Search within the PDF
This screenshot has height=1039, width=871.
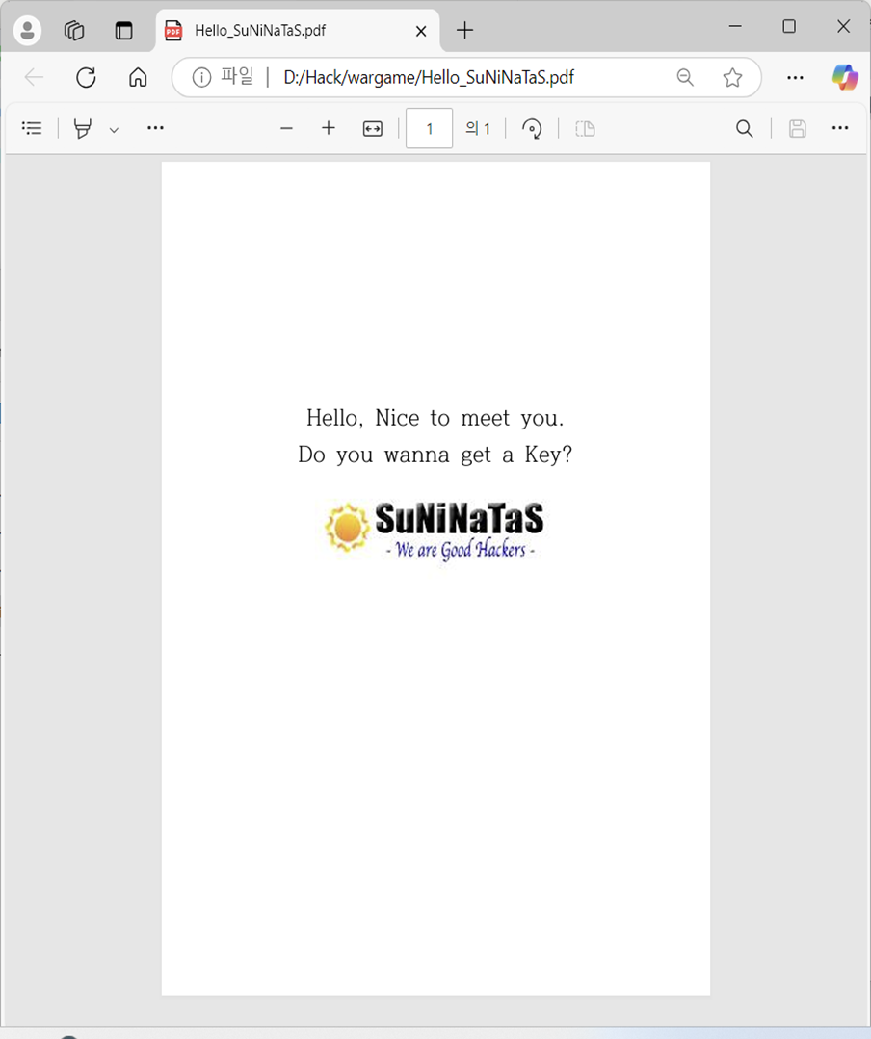pos(745,128)
